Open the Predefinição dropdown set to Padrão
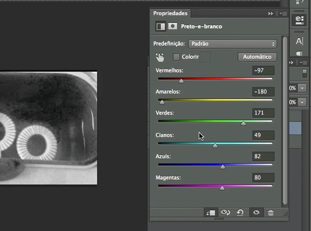The height and width of the screenshot is (231, 311). click(x=232, y=44)
